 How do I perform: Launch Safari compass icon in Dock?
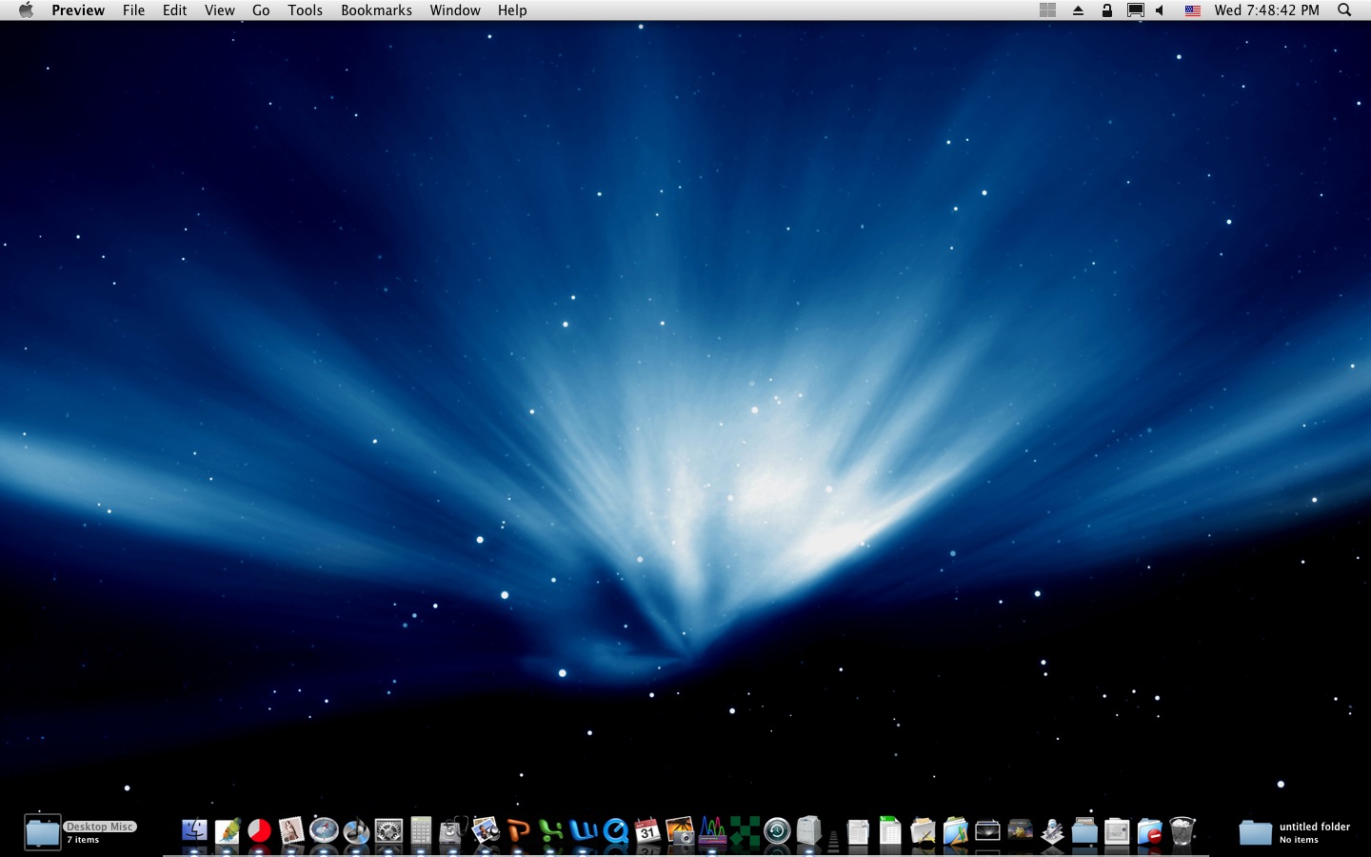324,831
